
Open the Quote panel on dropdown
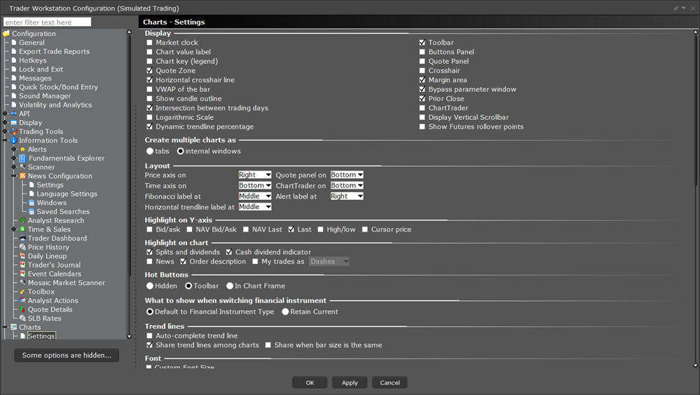coord(347,175)
